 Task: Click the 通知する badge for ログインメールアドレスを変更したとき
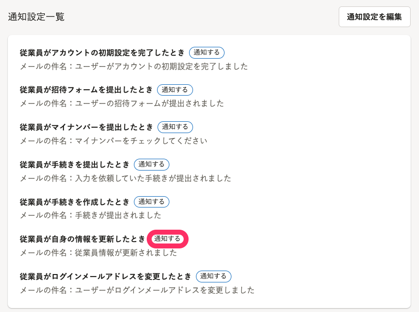(214, 276)
